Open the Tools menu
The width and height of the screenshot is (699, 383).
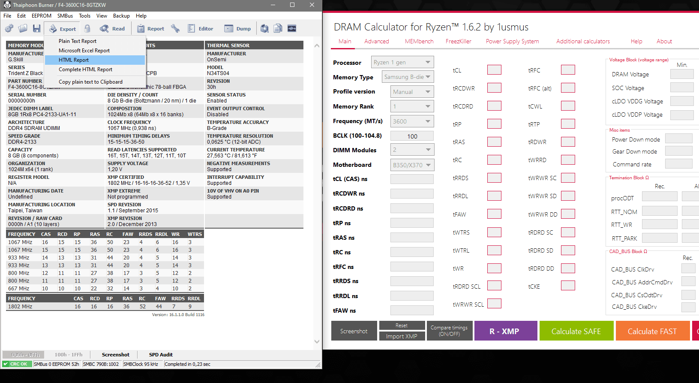(85, 16)
